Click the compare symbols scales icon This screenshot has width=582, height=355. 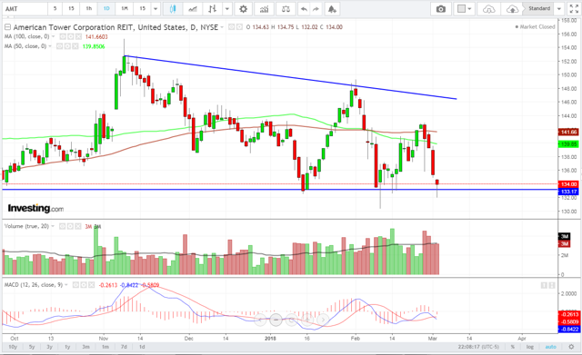286,9
